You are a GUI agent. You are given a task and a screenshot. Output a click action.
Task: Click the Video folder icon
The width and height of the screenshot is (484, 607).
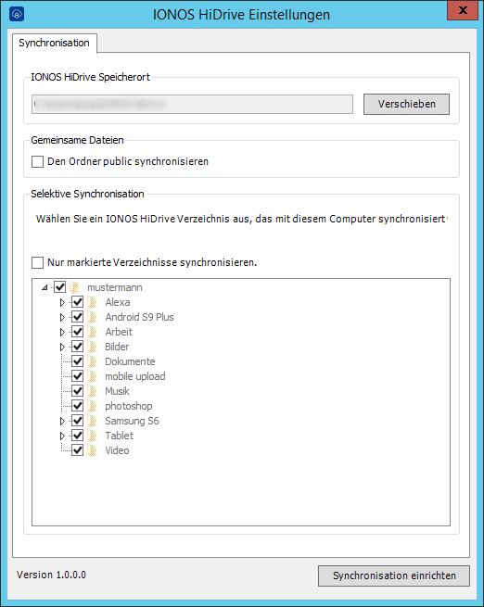point(93,450)
